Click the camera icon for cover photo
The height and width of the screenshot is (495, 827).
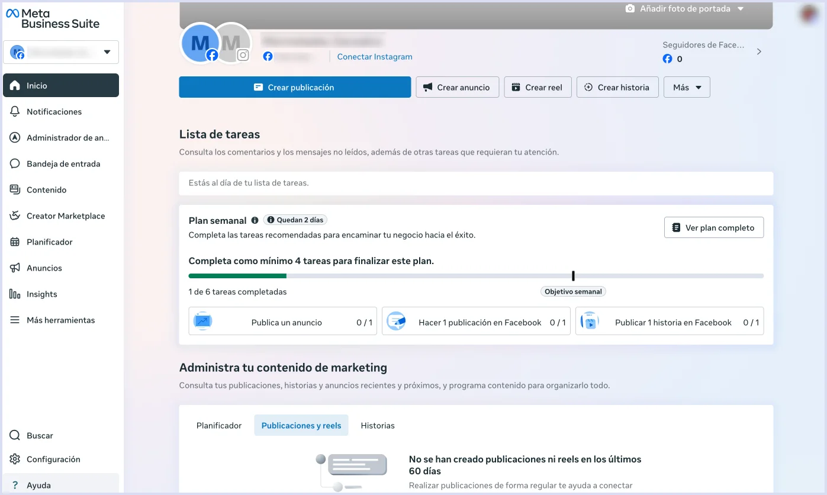630,9
